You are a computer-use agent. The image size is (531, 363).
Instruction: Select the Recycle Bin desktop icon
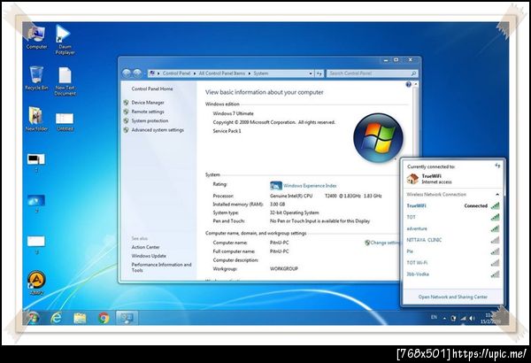pyautogui.click(x=36, y=78)
